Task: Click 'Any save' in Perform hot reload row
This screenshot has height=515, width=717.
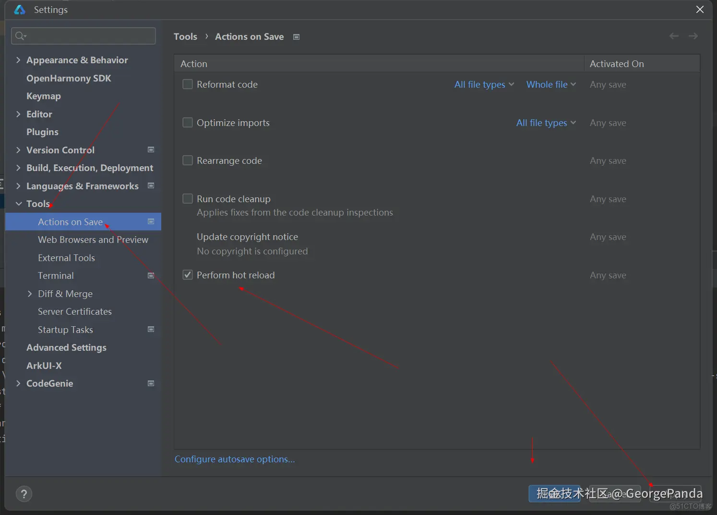Action: (608, 275)
